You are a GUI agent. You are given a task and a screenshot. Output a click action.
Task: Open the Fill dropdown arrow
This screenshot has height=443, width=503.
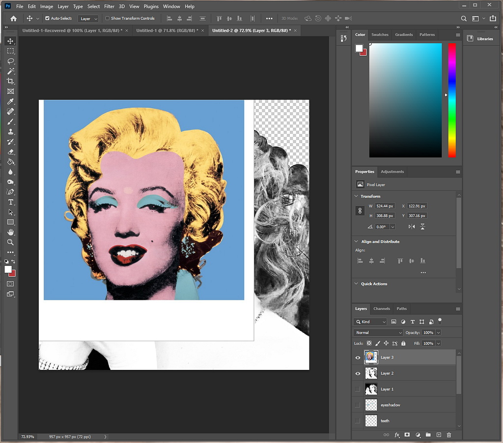pyautogui.click(x=439, y=343)
